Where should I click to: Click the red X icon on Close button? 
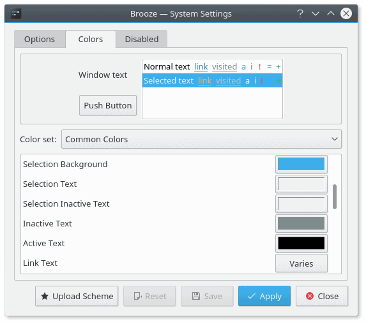(x=310, y=296)
